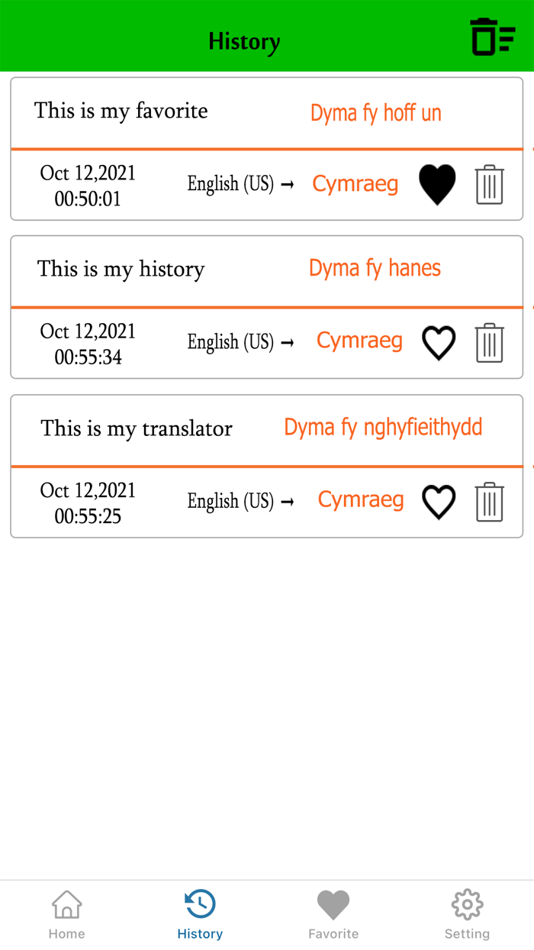
Task: Open the Setting tab
Action: [x=467, y=913]
